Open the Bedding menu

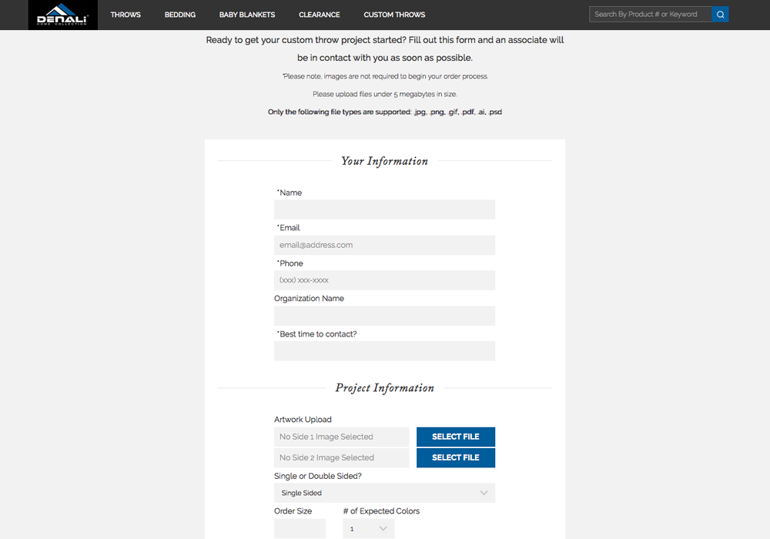pos(179,15)
